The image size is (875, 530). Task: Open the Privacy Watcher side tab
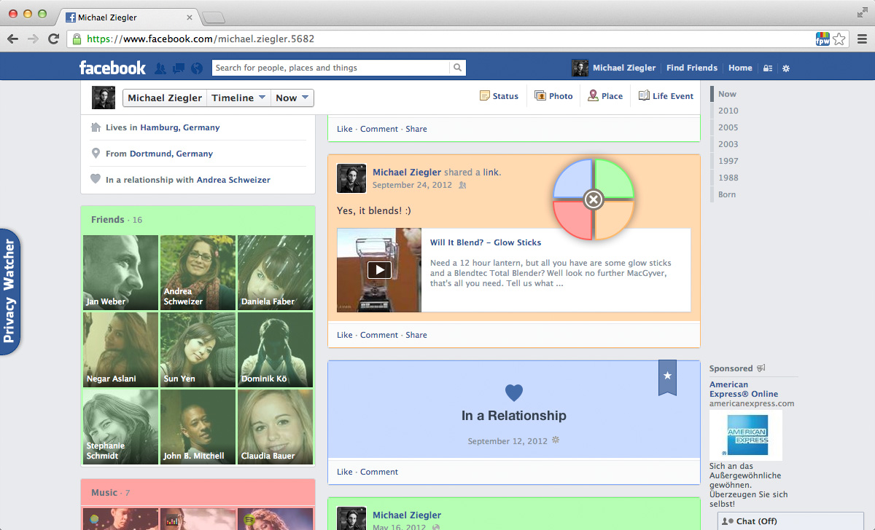(9, 292)
